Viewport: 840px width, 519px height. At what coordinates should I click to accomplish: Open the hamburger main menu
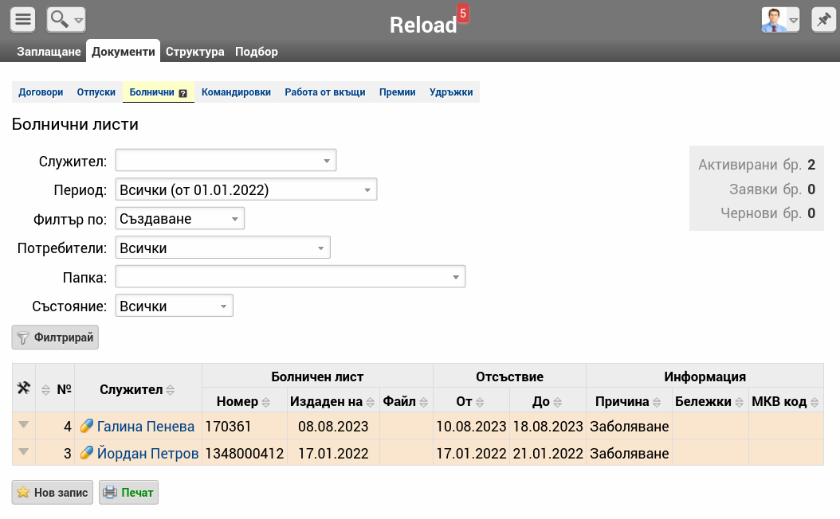23,20
